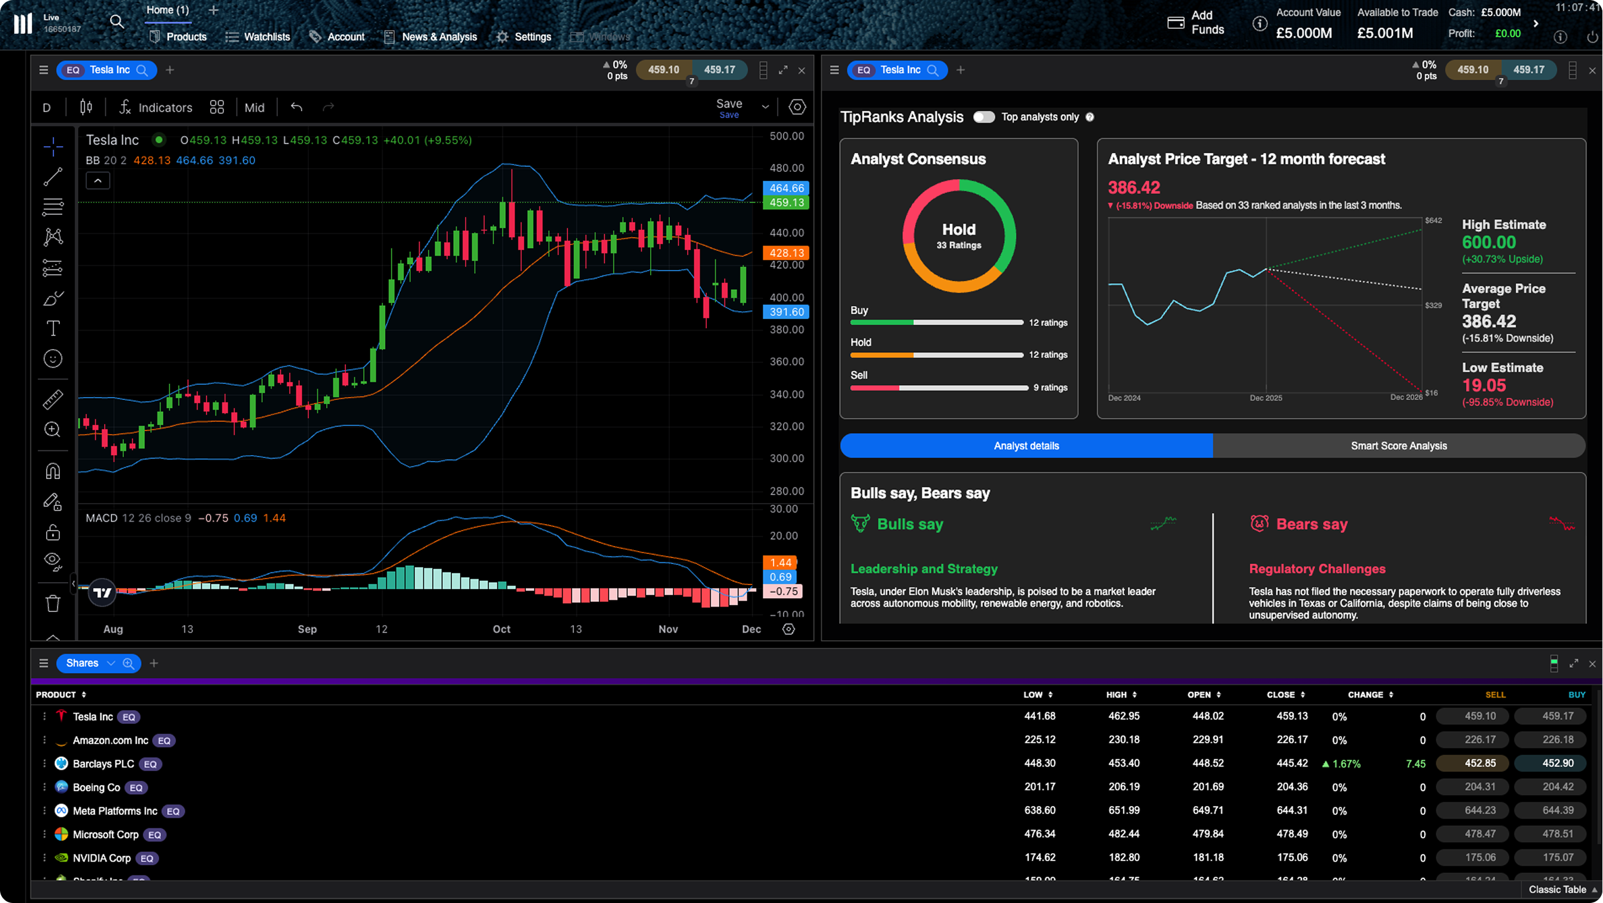
Task: Select the crosshair cursor tool
Action: [53, 146]
